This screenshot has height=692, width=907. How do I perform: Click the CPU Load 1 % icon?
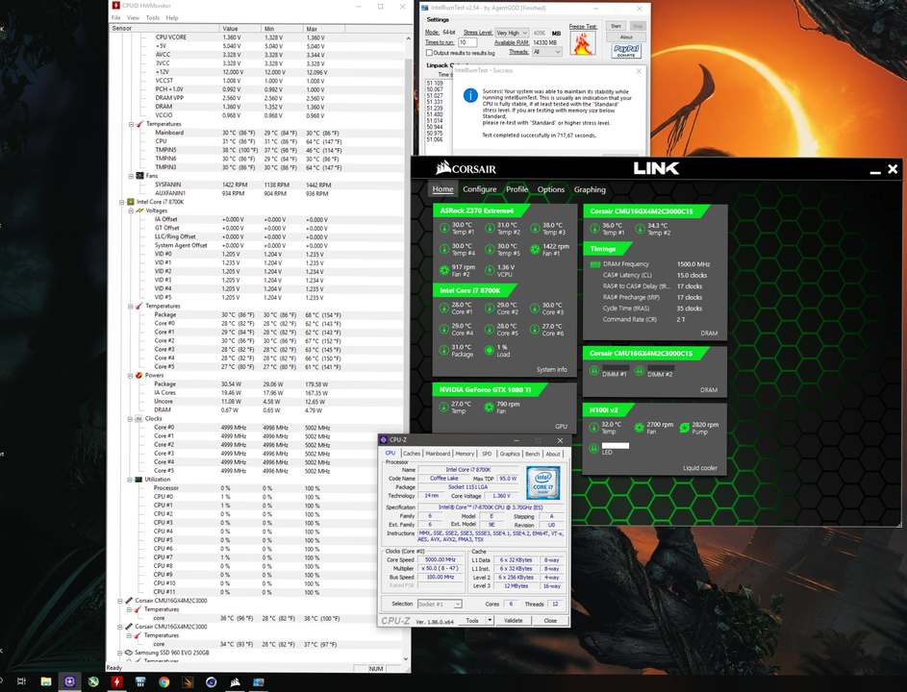point(490,351)
